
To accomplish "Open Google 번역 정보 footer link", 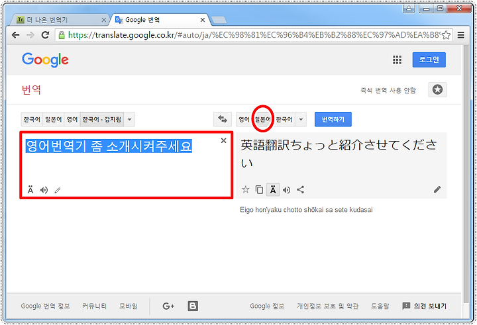I will pyautogui.click(x=45, y=306).
